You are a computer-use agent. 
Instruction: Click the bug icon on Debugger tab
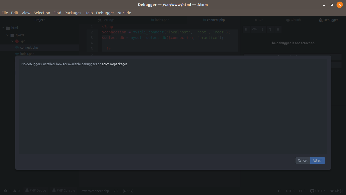point(321,20)
